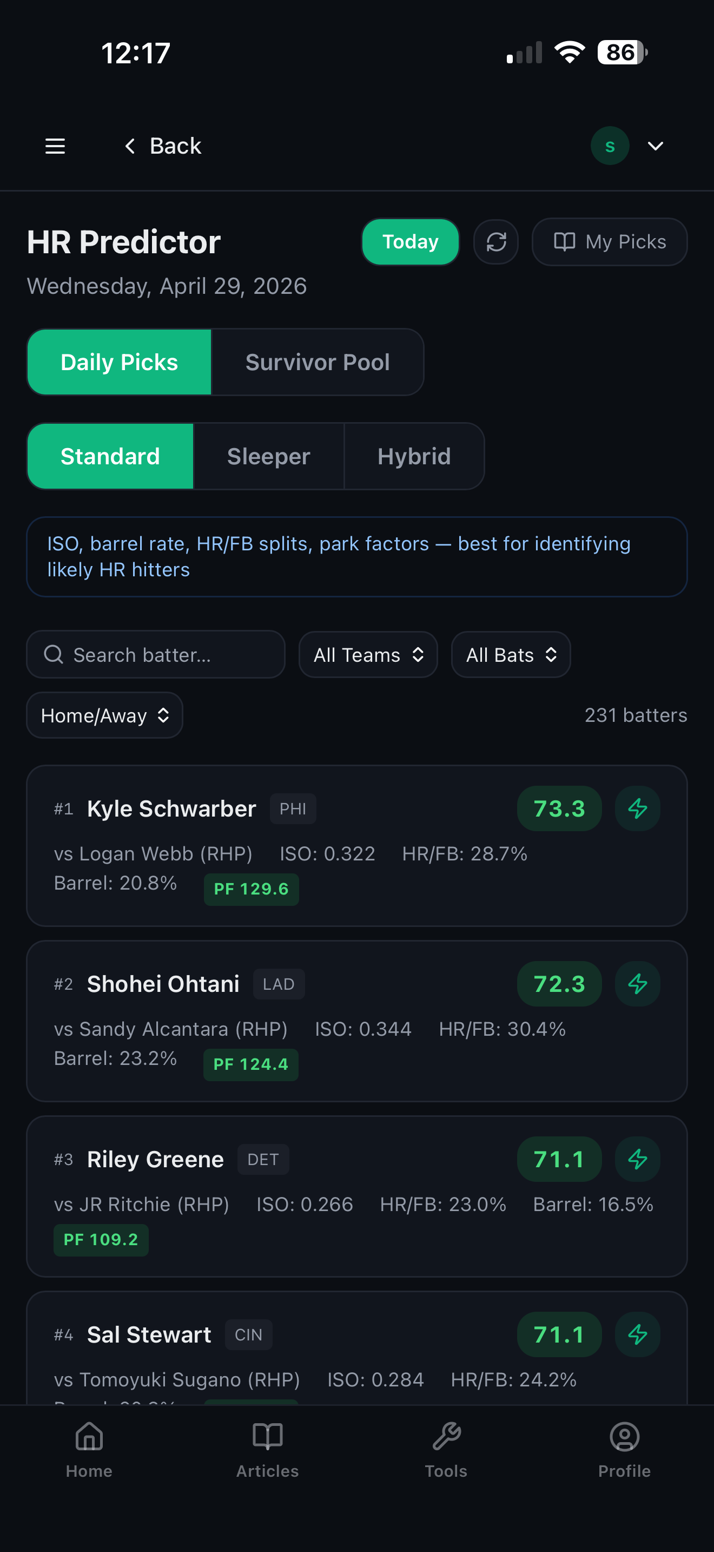This screenshot has height=1552, width=714.
Task: Switch to Hybrid model toggle
Action: point(414,457)
